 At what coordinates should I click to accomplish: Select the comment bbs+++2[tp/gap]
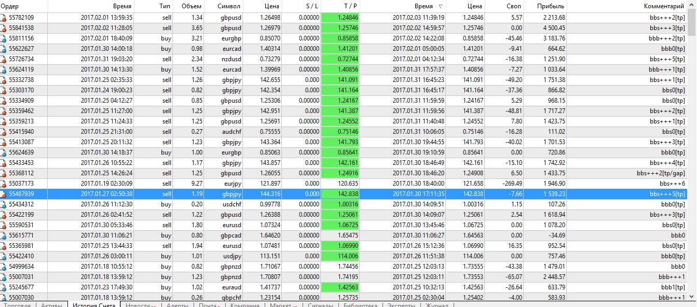coord(661,173)
